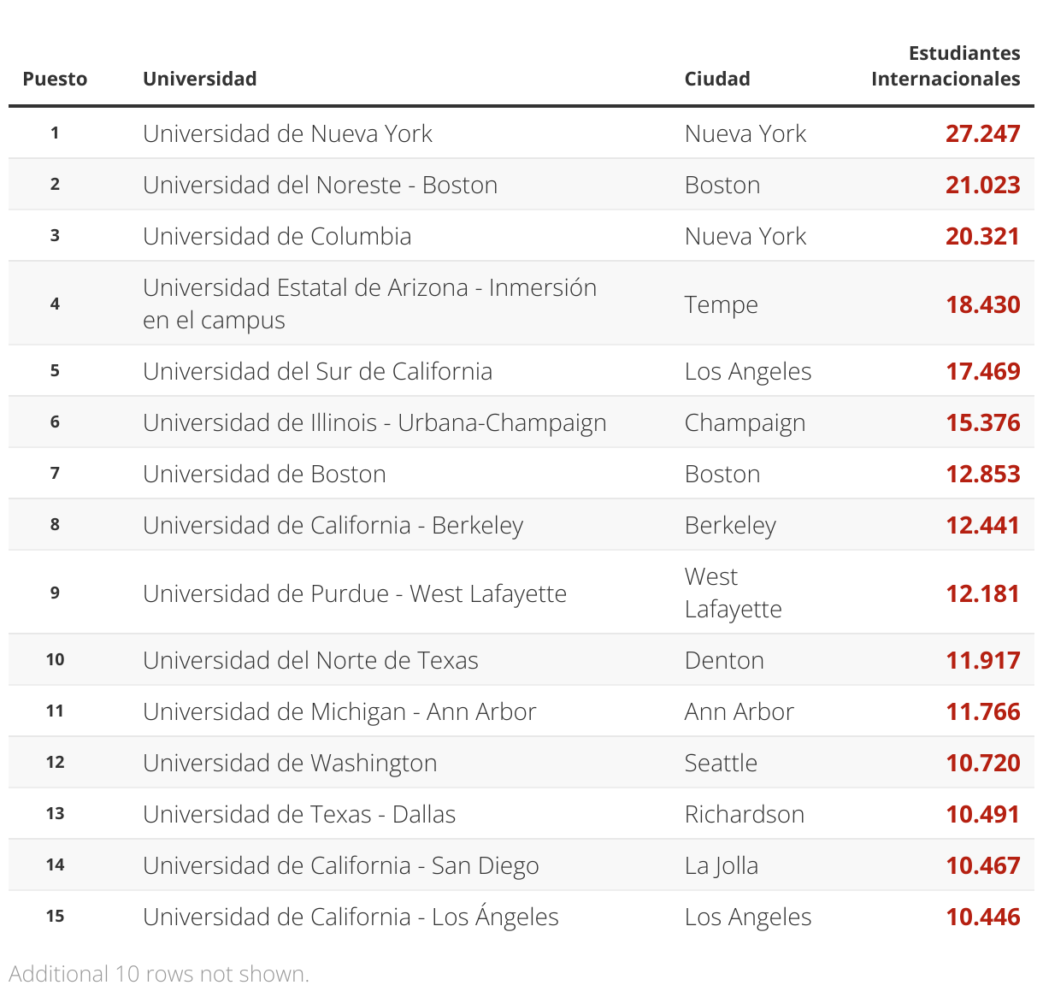Select the Estudiantes Internacionales column header
1043x997 pixels.
pos(945,67)
